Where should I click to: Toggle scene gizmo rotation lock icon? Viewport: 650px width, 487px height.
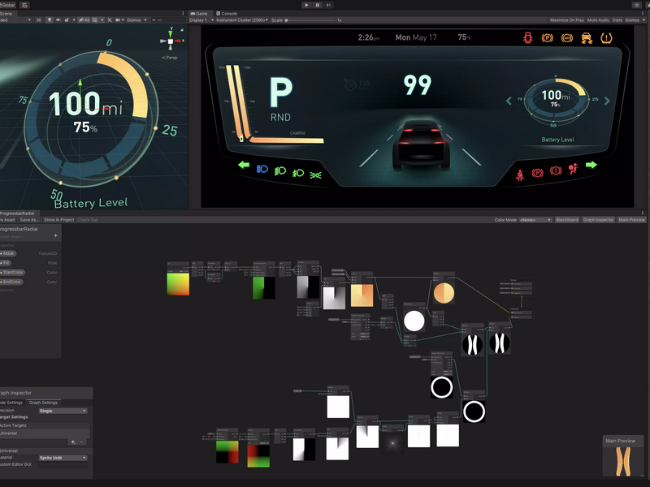182,30
